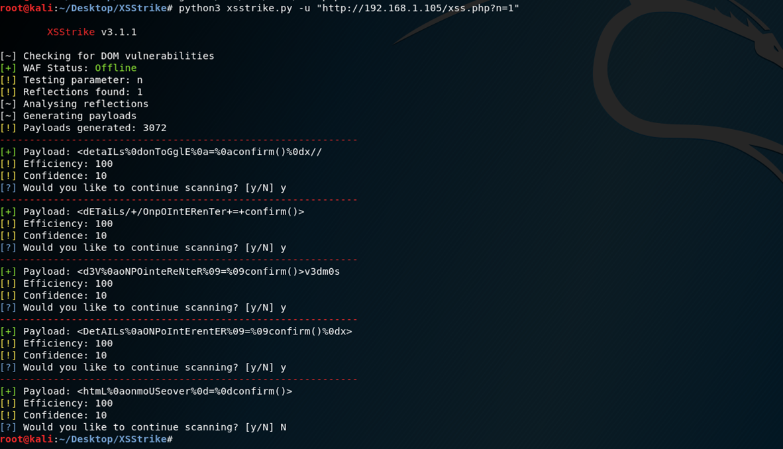The height and width of the screenshot is (449, 783).
Task: Click the detaILs onToGglE payload line
Action: [161, 152]
